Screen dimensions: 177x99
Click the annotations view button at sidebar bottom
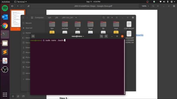(18, 96)
